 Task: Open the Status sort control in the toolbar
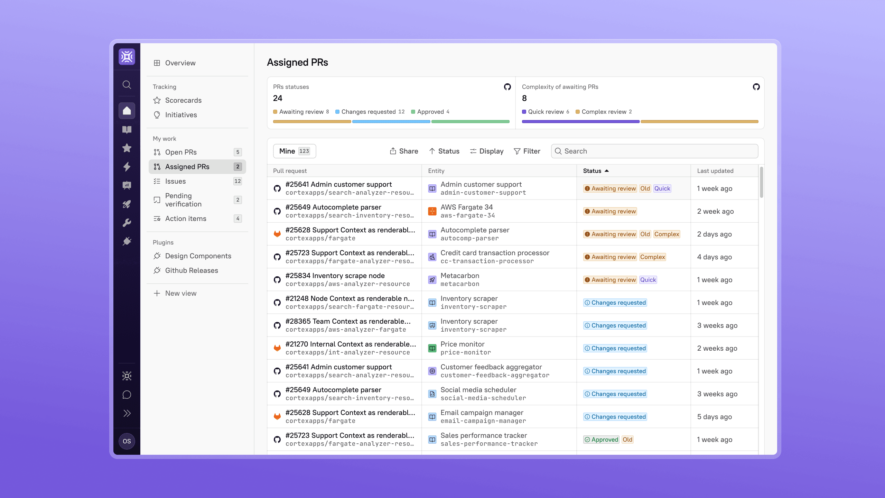point(444,151)
